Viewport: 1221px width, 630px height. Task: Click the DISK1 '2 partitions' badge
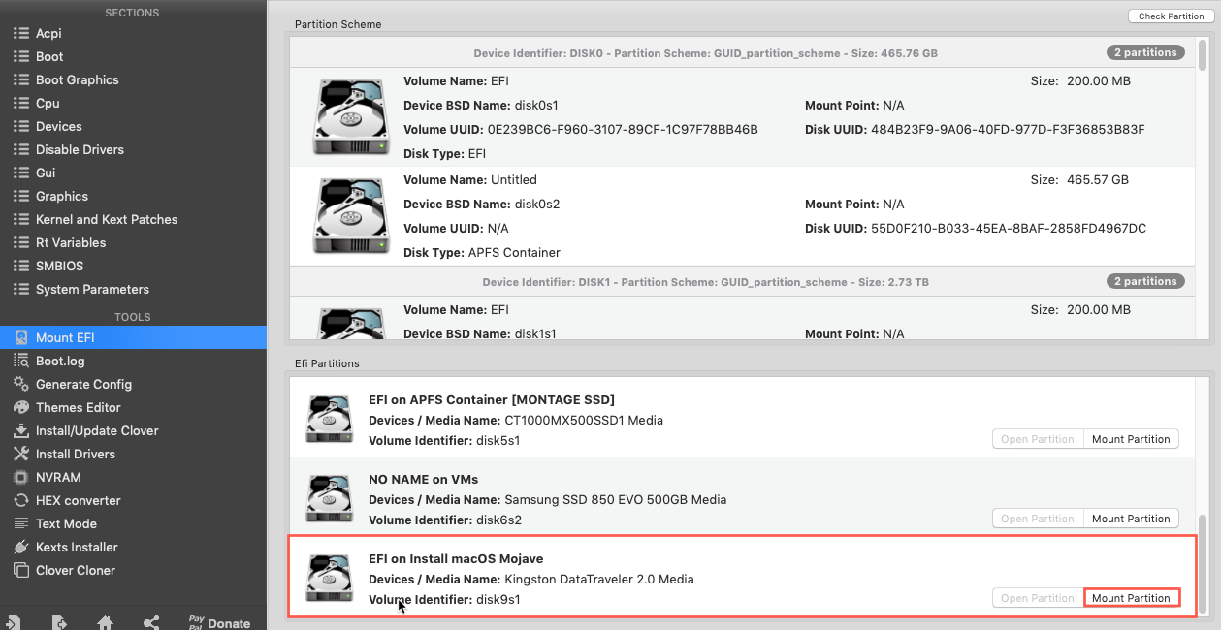pyautogui.click(x=1145, y=281)
